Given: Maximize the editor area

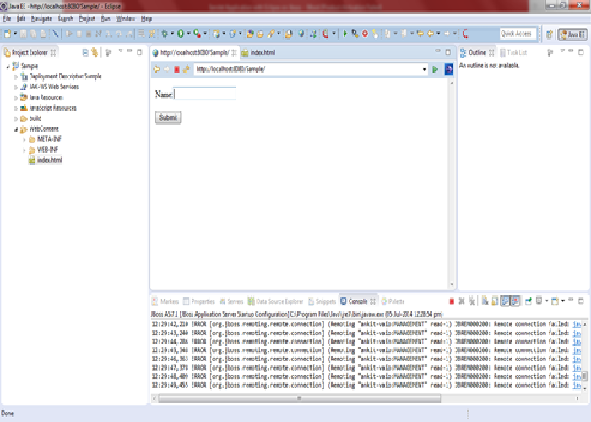Looking at the screenshot, I should tap(448, 52).
